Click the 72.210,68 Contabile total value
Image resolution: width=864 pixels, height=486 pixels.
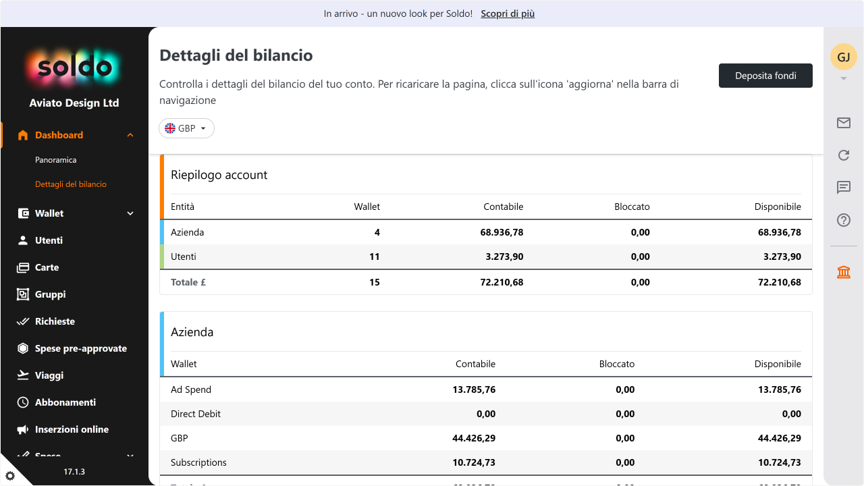click(502, 282)
